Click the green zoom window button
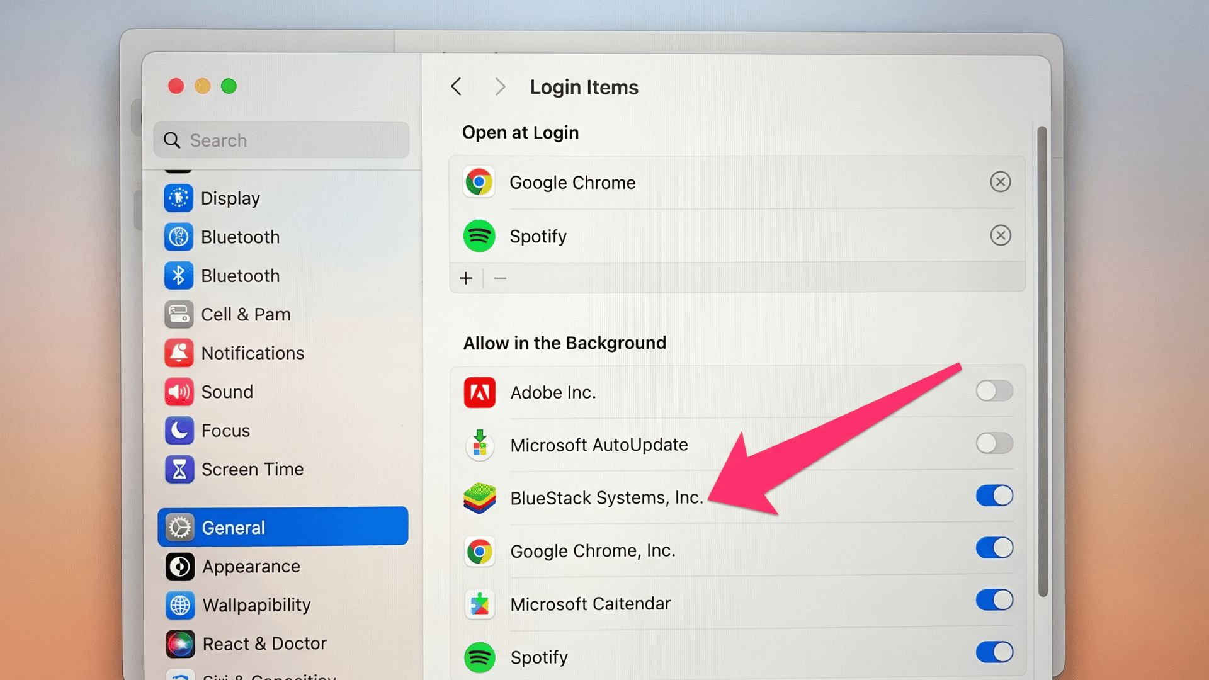The image size is (1209, 680). [x=229, y=86]
